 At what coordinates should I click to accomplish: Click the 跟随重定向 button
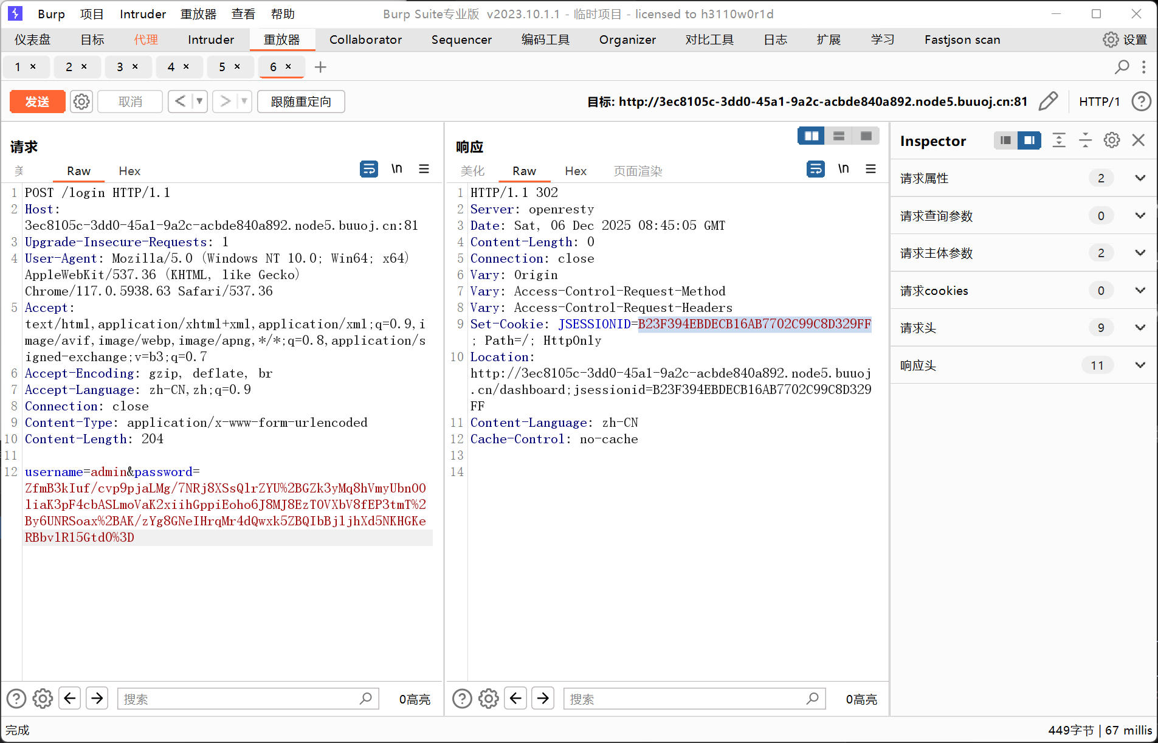(301, 102)
